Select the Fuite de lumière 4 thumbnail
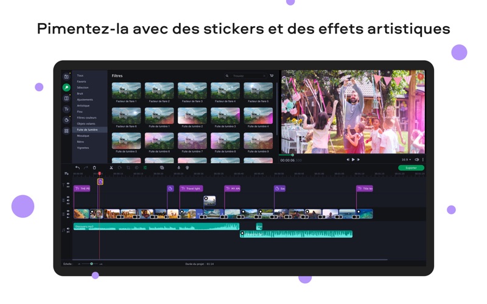 pyautogui.click(x=258, y=116)
